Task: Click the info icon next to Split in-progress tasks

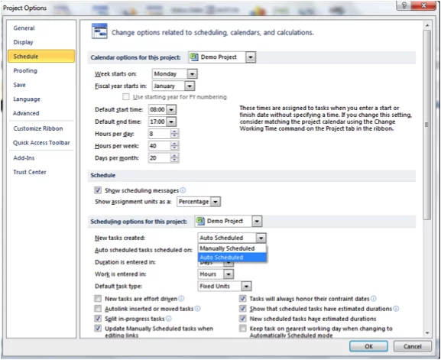Action: pos(168,319)
